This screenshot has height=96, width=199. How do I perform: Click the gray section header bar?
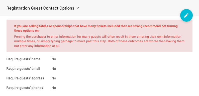(100, 8)
